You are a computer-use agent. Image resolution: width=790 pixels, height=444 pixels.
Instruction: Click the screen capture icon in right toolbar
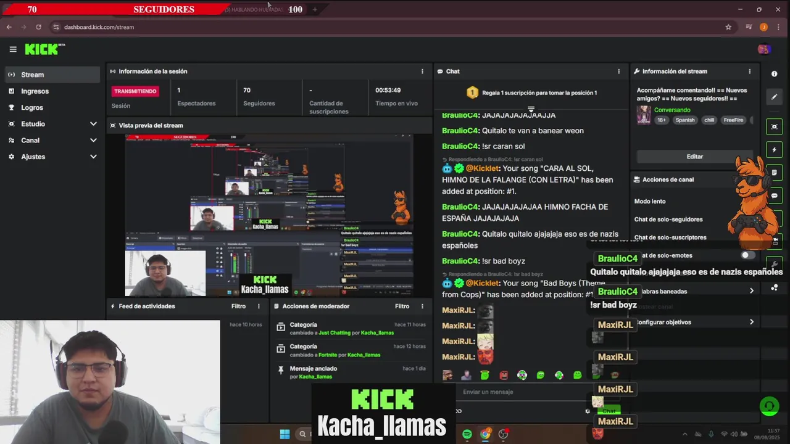(774, 127)
